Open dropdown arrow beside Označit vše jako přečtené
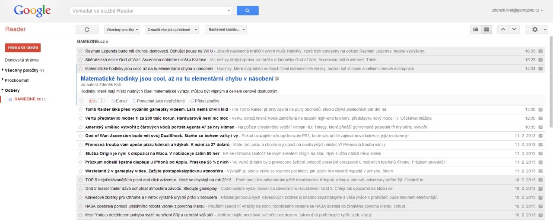The width and height of the screenshot is (553, 220). coord(196,29)
